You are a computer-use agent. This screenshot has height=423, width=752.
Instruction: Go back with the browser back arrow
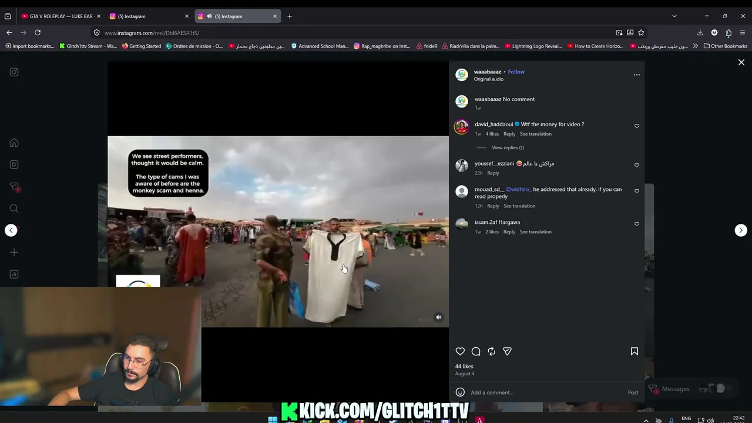tap(9, 33)
